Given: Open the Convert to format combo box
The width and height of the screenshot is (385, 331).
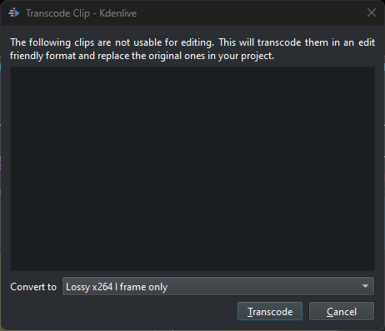Looking at the screenshot, I should (x=218, y=286).
